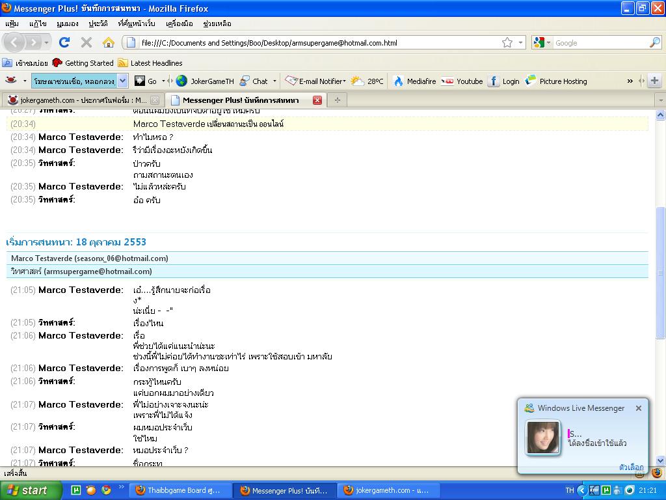
Task: Click the JokerGame toolbar joker logo icon
Action: pyautogui.click(x=11, y=80)
